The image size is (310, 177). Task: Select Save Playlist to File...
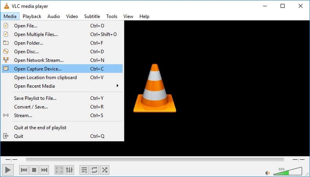tap(62, 98)
